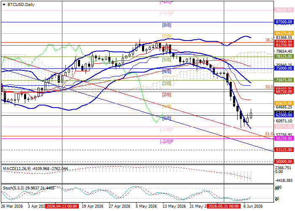
Task: Select the [8/8] Murrey level label
Action: [x=167, y=25]
